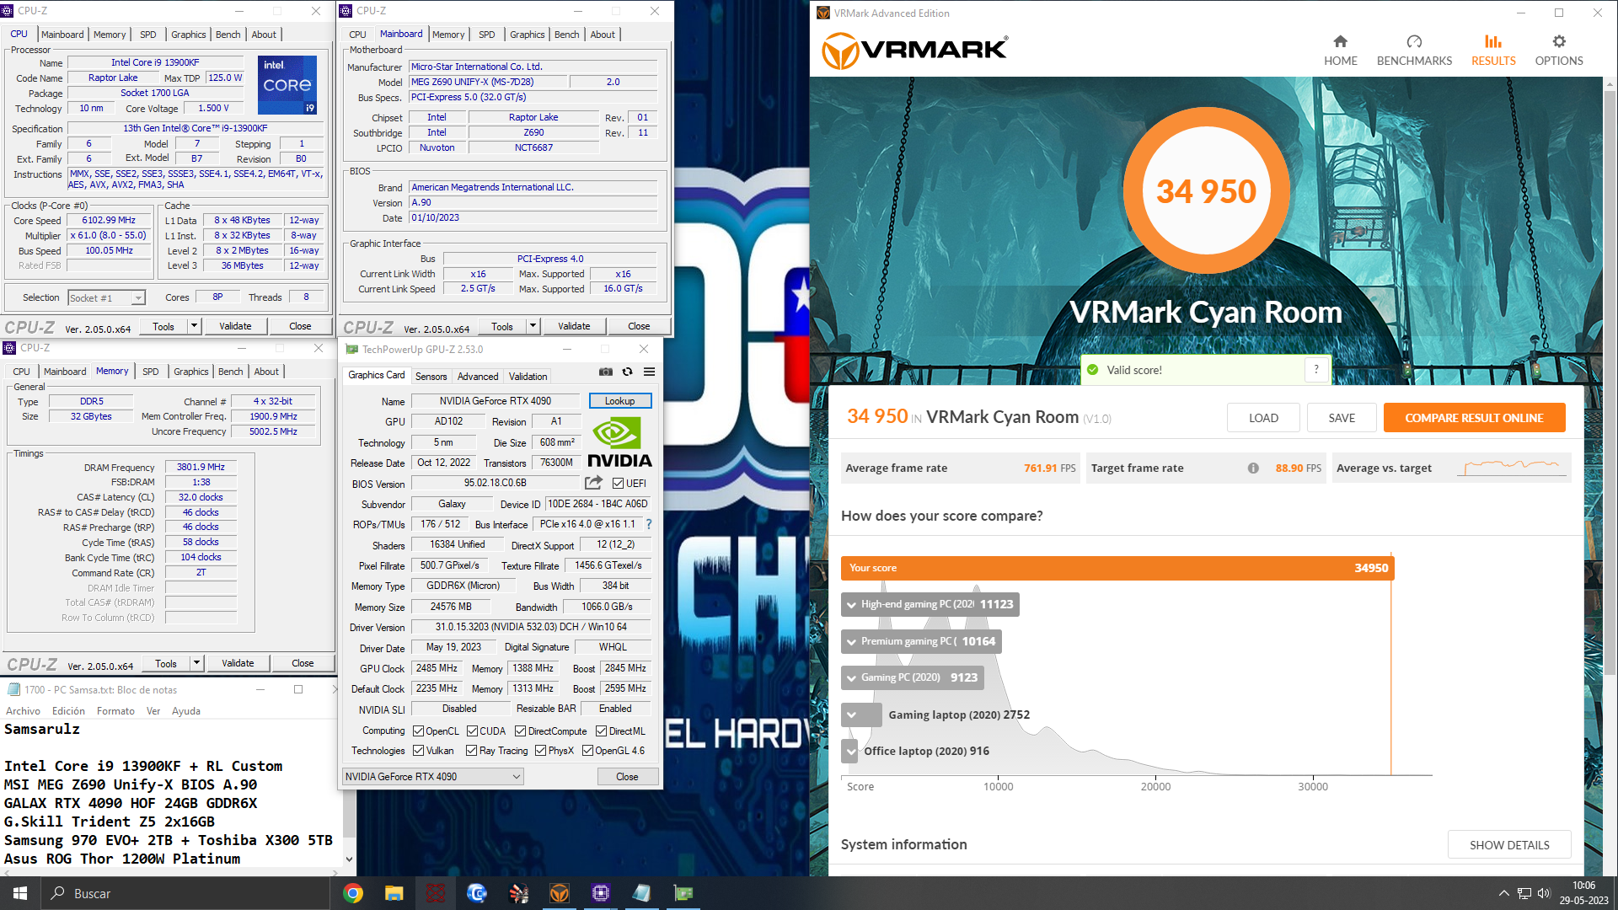Toggle the PhysX checkbox
1618x910 pixels.
coord(540,751)
